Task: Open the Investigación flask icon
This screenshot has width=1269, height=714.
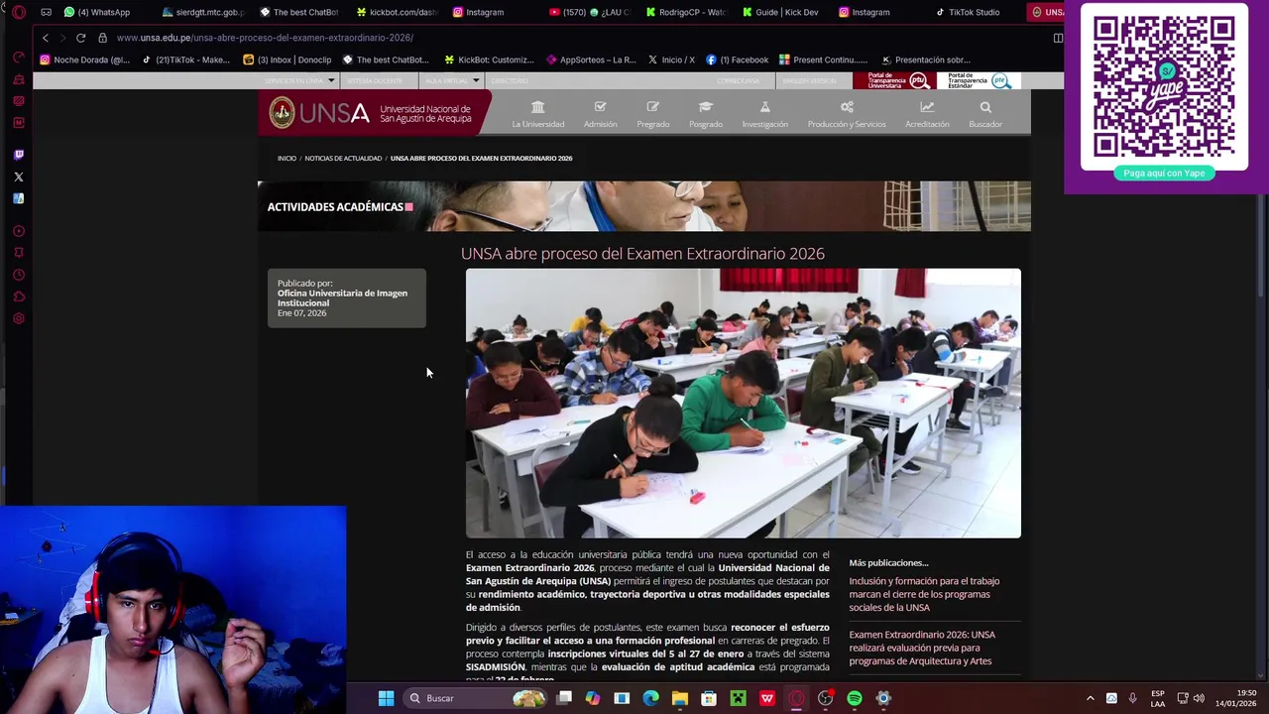Action: pos(764,107)
